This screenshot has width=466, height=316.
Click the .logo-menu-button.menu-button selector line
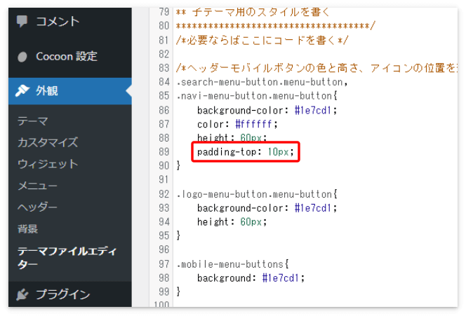click(257, 194)
